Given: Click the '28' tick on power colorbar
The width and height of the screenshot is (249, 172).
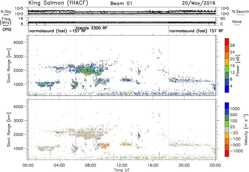Looking at the screenshot, I should tap(232, 45).
